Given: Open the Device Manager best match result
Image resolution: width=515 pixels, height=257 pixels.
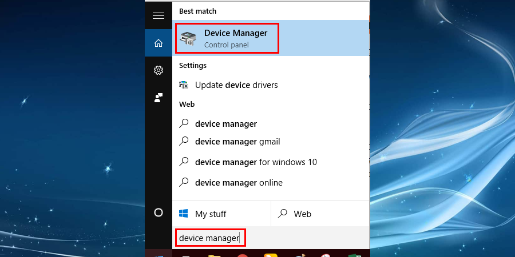Looking at the screenshot, I should [271, 38].
